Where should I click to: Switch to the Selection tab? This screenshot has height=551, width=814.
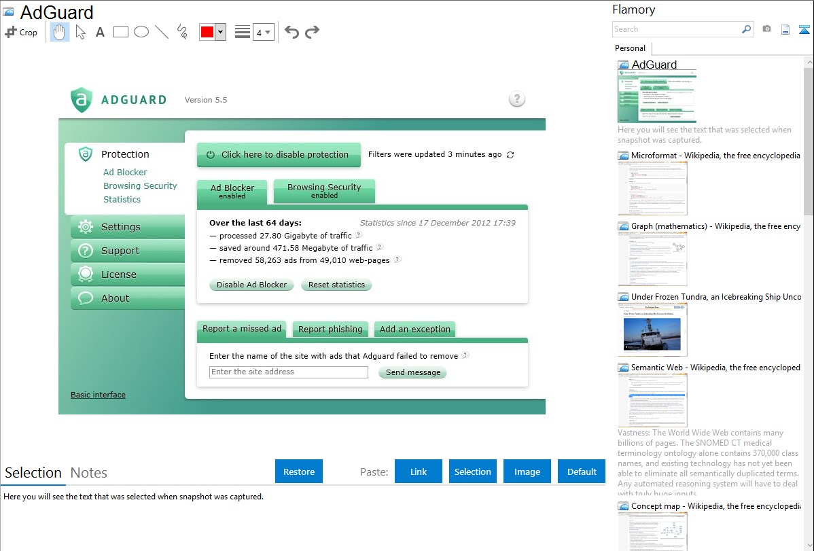33,473
